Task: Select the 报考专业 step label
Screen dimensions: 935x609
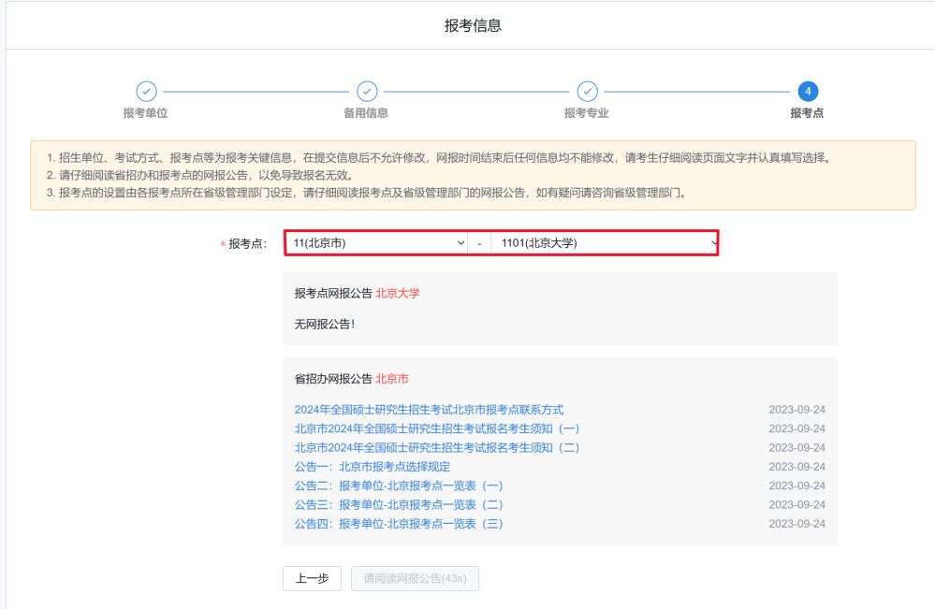Action: click(x=587, y=113)
